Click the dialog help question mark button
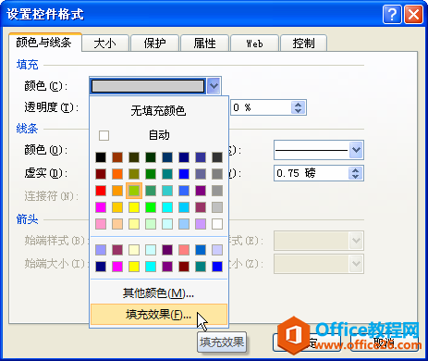 392,14
